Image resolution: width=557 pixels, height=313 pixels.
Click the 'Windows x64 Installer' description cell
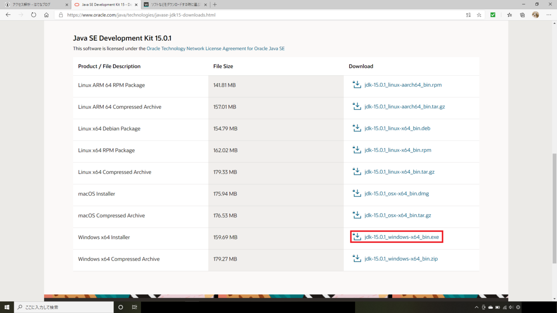[x=141, y=237]
